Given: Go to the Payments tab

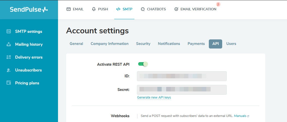Looking at the screenshot, I should 196,44.
